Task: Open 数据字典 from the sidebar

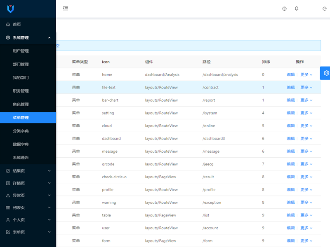Action: [x=21, y=144]
